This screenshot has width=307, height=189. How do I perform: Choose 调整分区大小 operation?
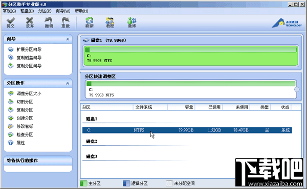pos(29,94)
